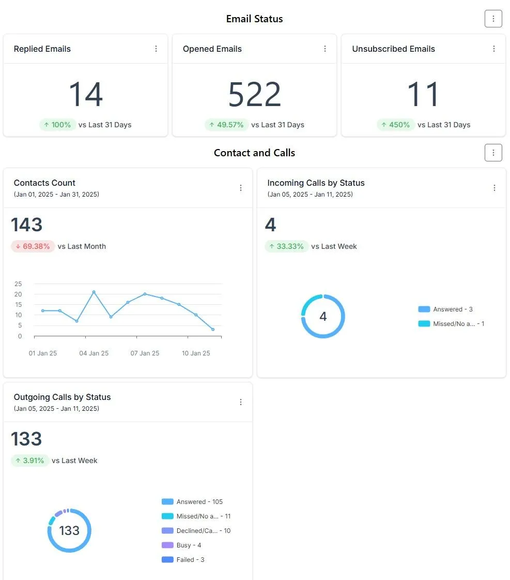The image size is (510, 580).
Task: Open Replied Emails card kebab menu
Action: pyautogui.click(x=156, y=49)
